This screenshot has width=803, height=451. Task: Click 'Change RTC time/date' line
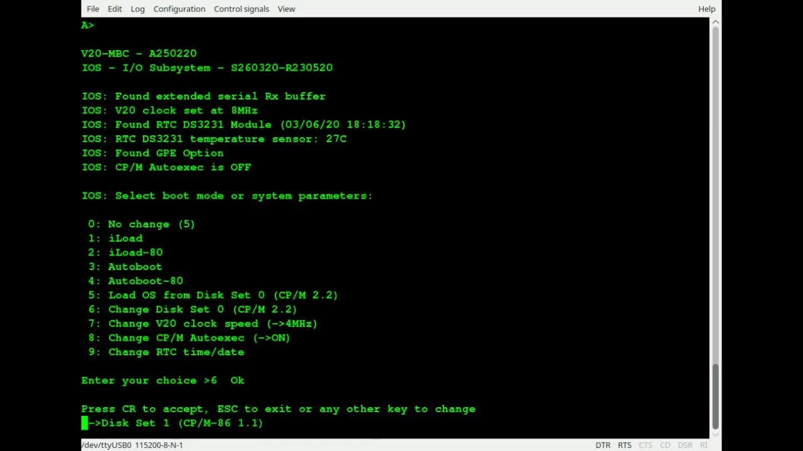pos(166,352)
